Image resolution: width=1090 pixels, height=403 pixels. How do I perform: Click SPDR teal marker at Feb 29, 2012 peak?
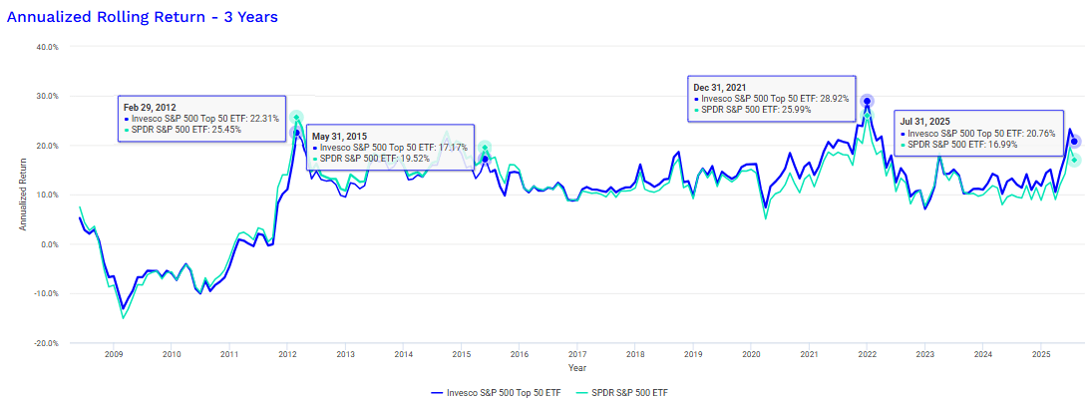296,118
